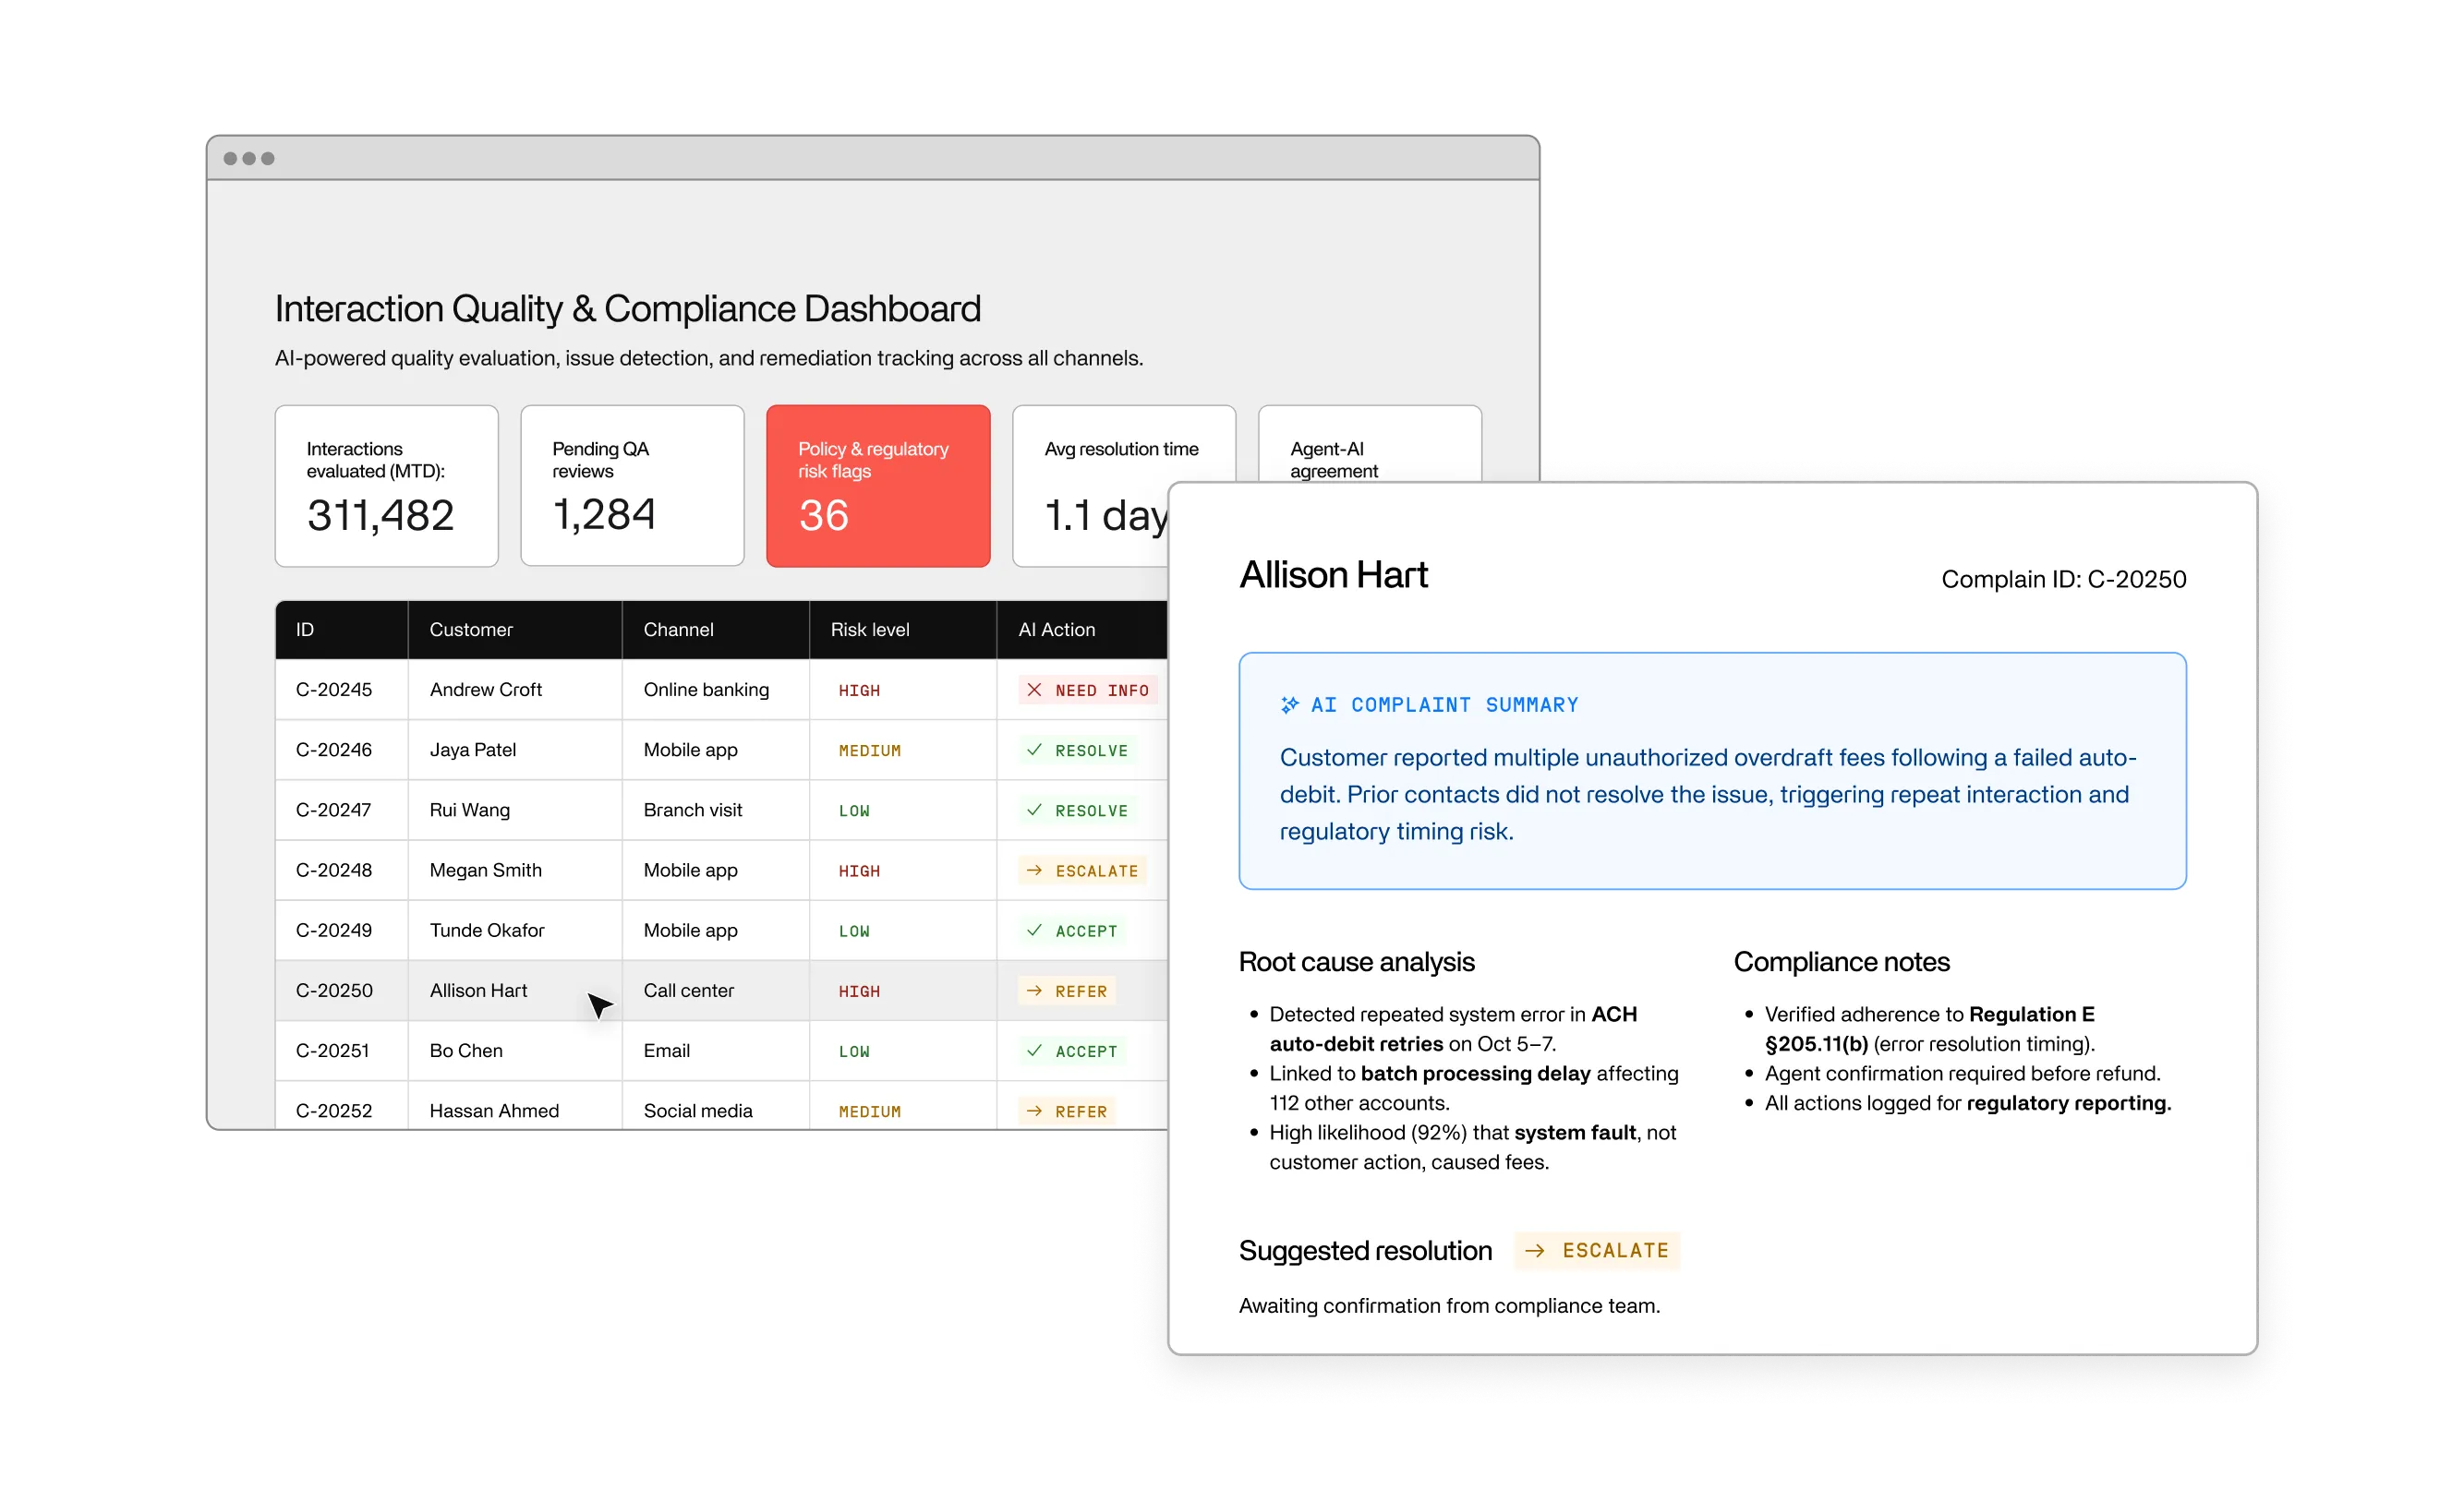The height and width of the screenshot is (1490, 2464).
Task: Select the Pending QA reviews card
Action: coord(632,486)
